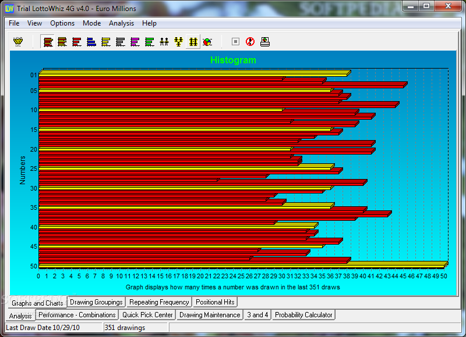The height and width of the screenshot is (337, 466).
Task: Click the LW application title bar icon
Action: pos(9,9)
